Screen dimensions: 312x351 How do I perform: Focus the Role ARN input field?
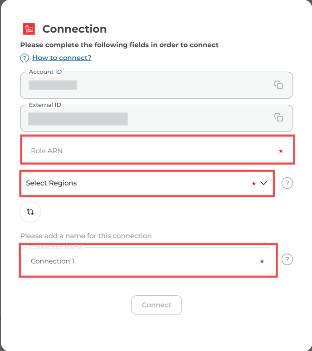tap(157, 150)
